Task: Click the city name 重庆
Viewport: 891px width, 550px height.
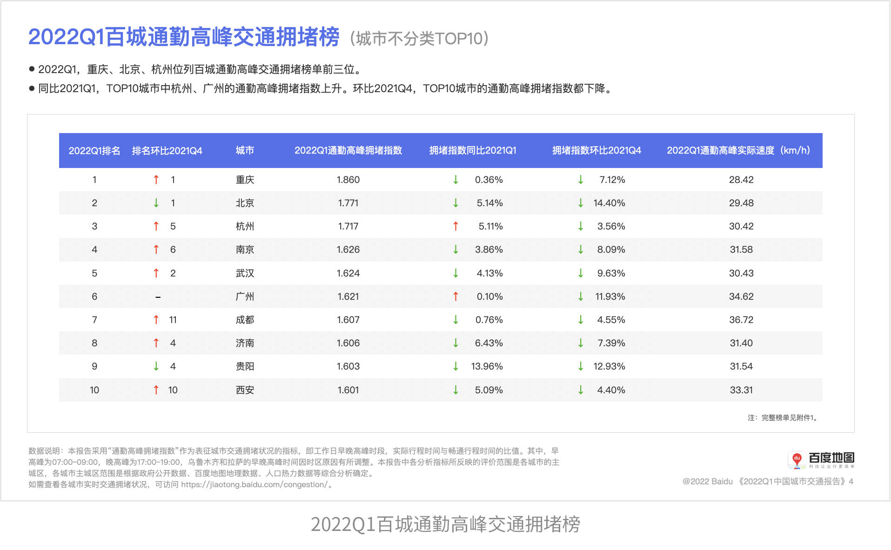Action: click(x=245, y=180)
